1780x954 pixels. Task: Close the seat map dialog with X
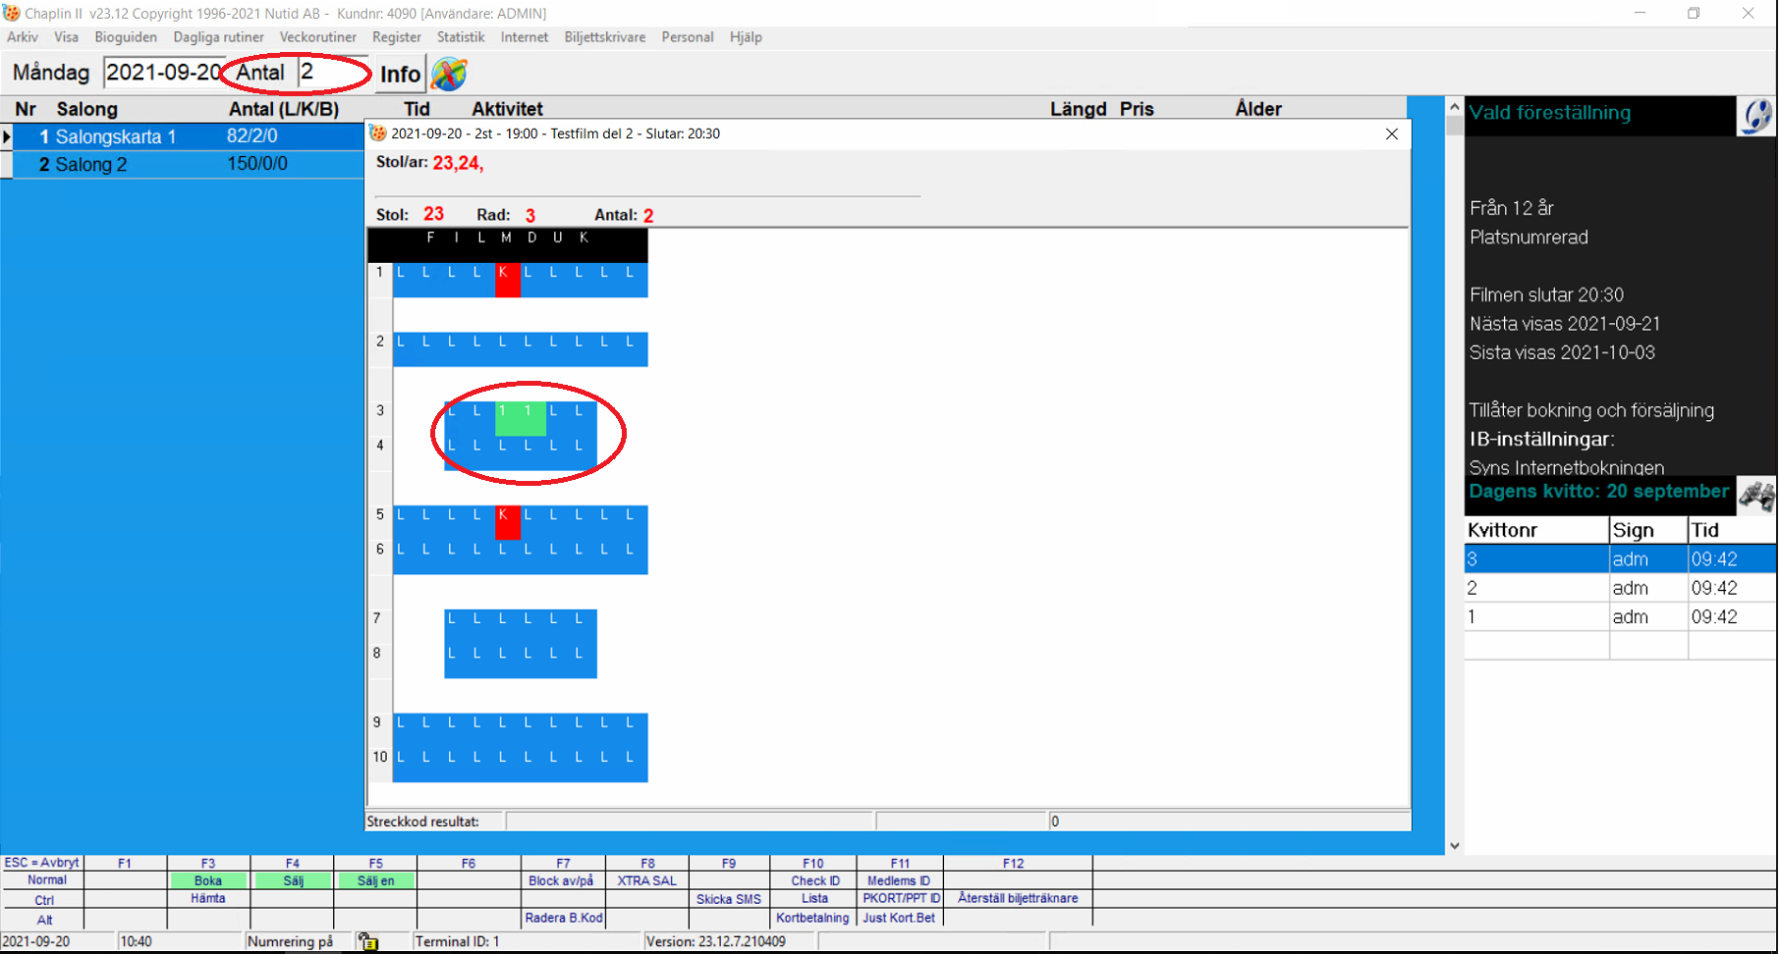1391,133
